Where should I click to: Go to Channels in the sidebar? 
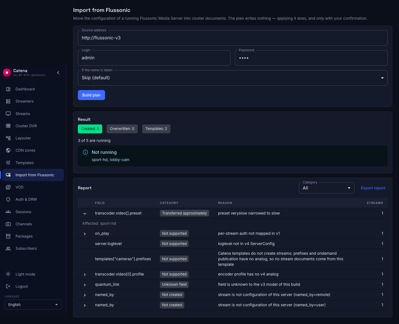tap(33, 224)
